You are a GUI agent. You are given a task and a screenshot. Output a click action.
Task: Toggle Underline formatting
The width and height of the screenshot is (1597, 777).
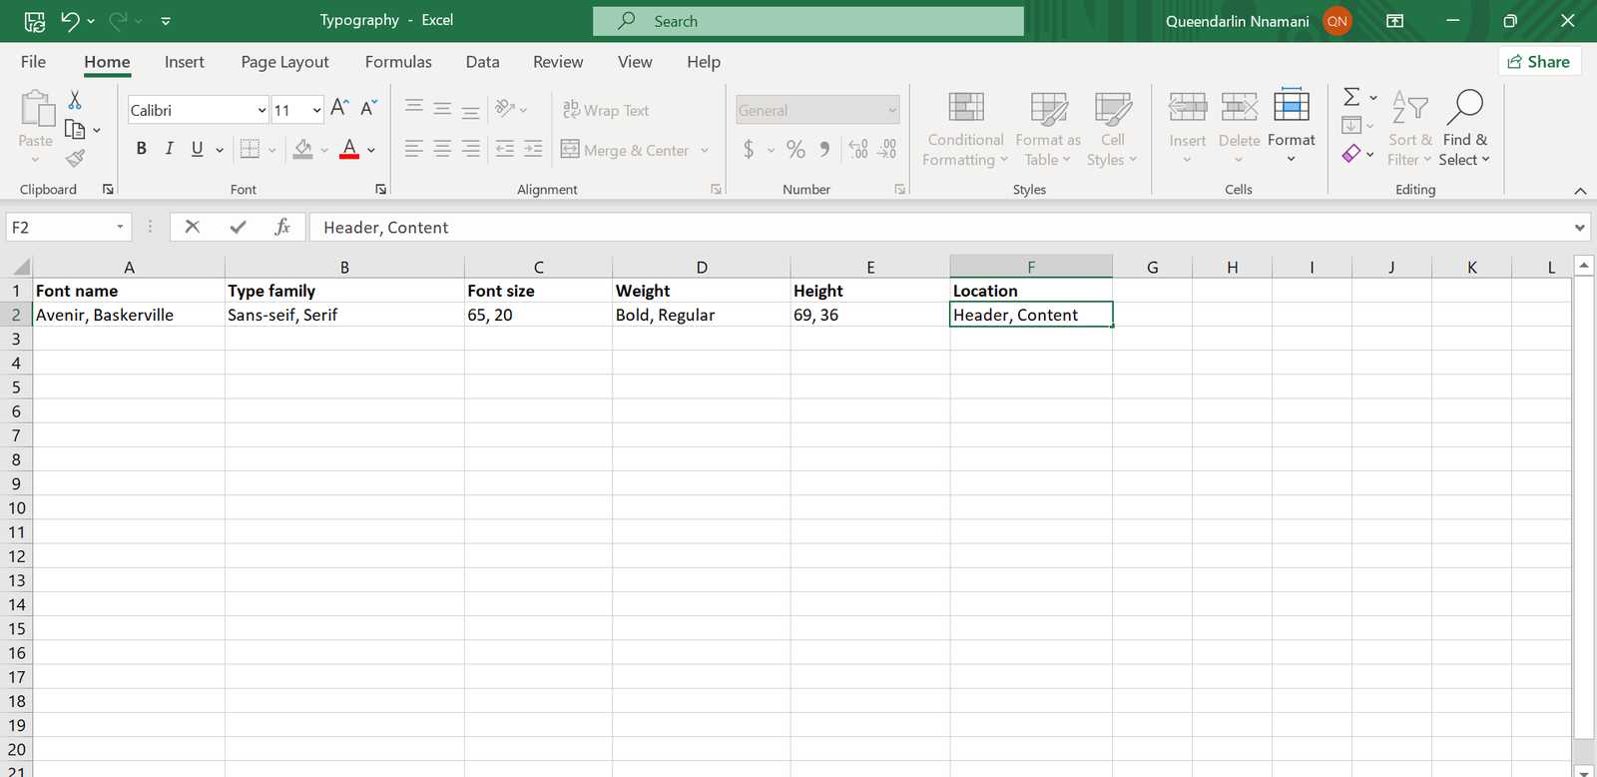pyautogui.click(x=197, y=149)
